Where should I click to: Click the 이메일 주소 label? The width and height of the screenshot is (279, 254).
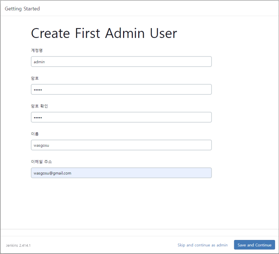(42, 162)
